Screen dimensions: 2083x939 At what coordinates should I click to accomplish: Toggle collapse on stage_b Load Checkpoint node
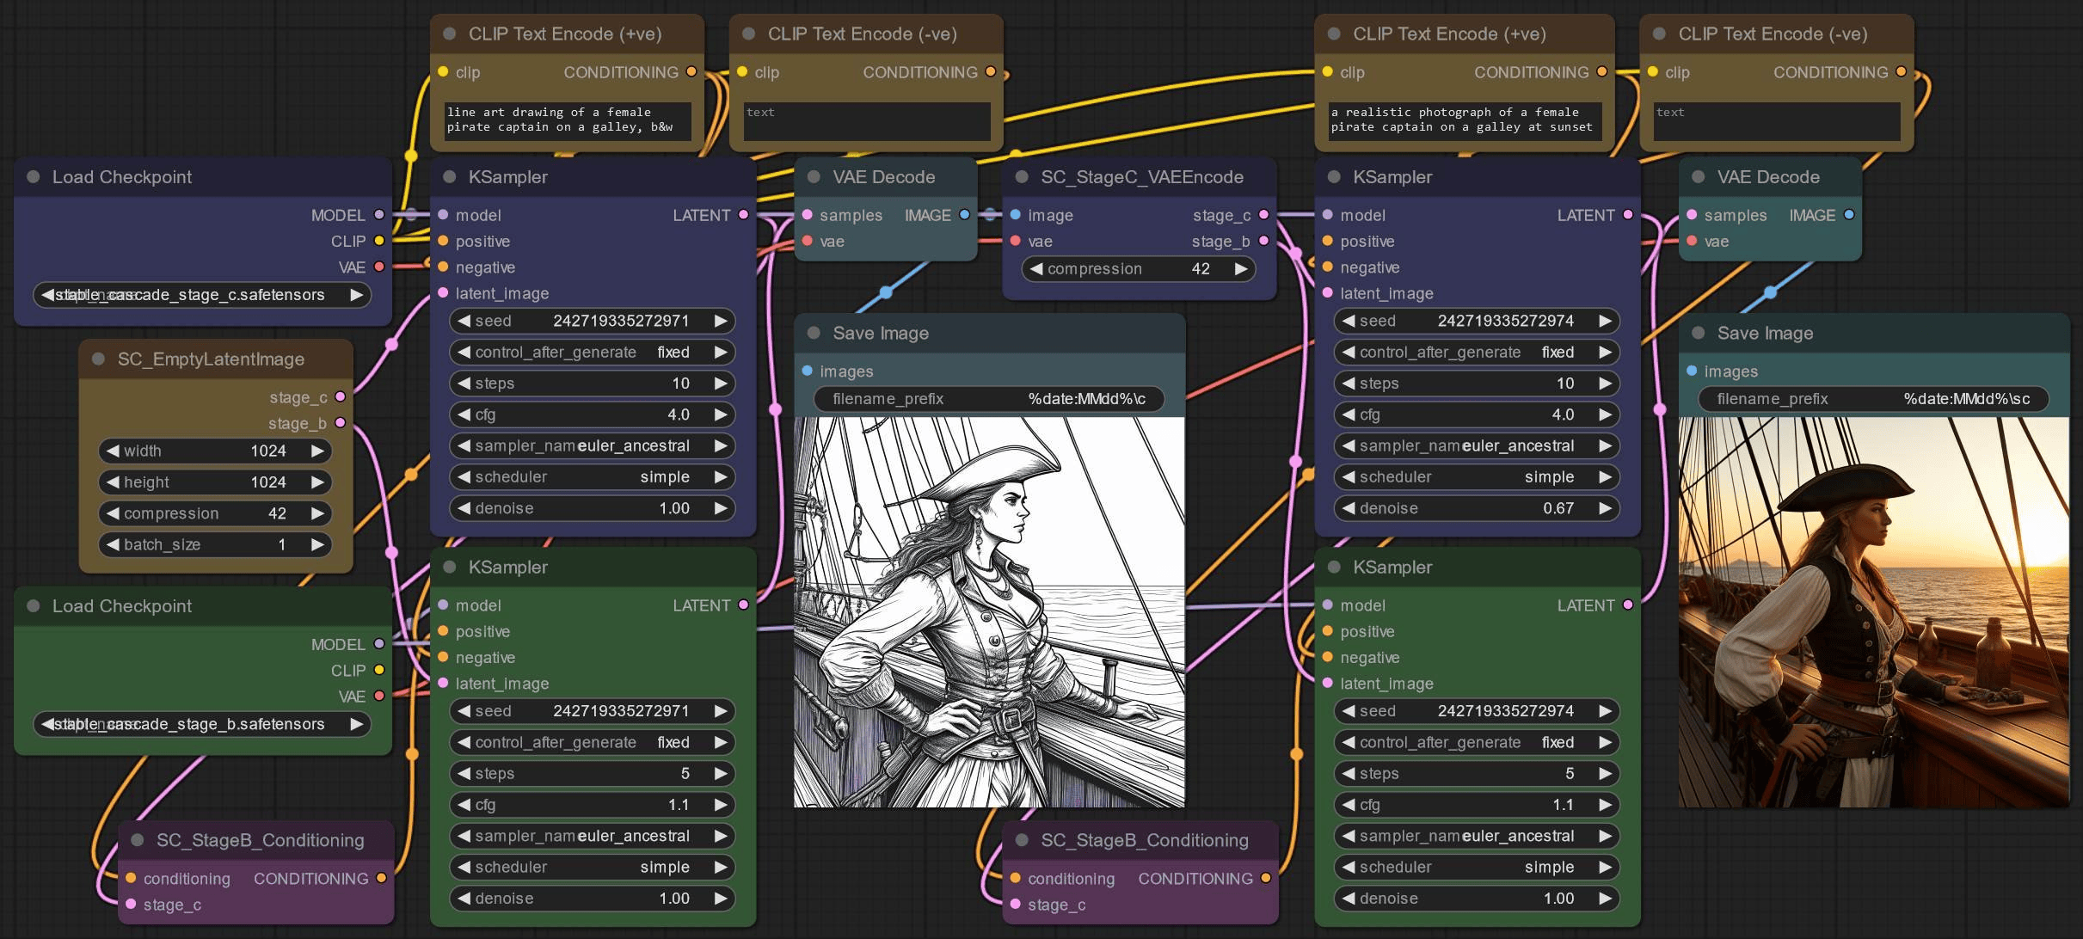point(34,605)
